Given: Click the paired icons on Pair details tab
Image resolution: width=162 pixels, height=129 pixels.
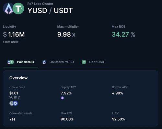Looking at the screenshot, I should click(10, 62).
